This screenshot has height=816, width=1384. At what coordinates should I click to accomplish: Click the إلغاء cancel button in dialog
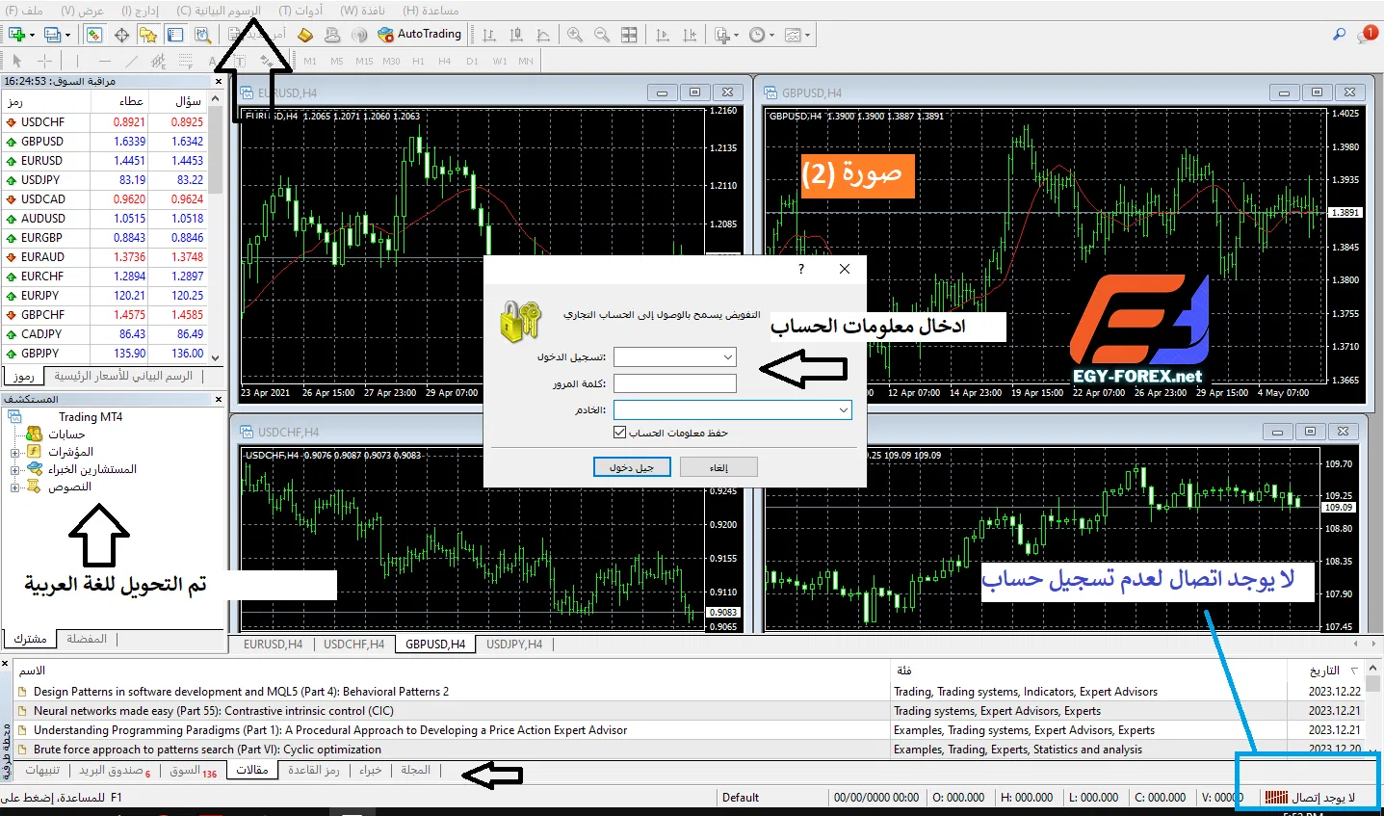[x=718, y=467]
